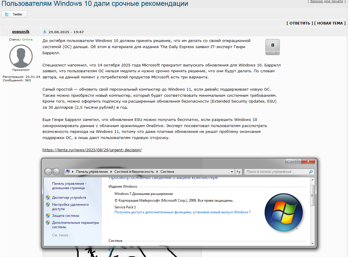
Task: Open the lenta.ru urgent-decision link
Action: click(x=92, y=150)
